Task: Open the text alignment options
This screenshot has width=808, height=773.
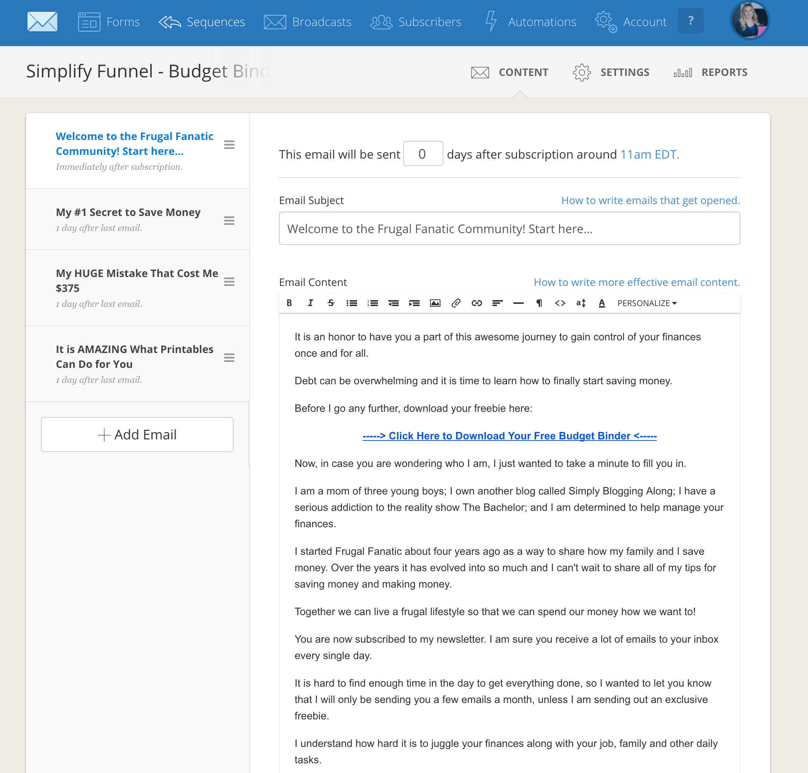Action: 497,303
